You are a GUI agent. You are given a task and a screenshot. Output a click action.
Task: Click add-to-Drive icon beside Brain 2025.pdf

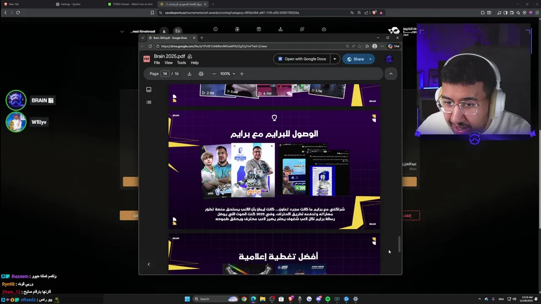click(190, 57)
